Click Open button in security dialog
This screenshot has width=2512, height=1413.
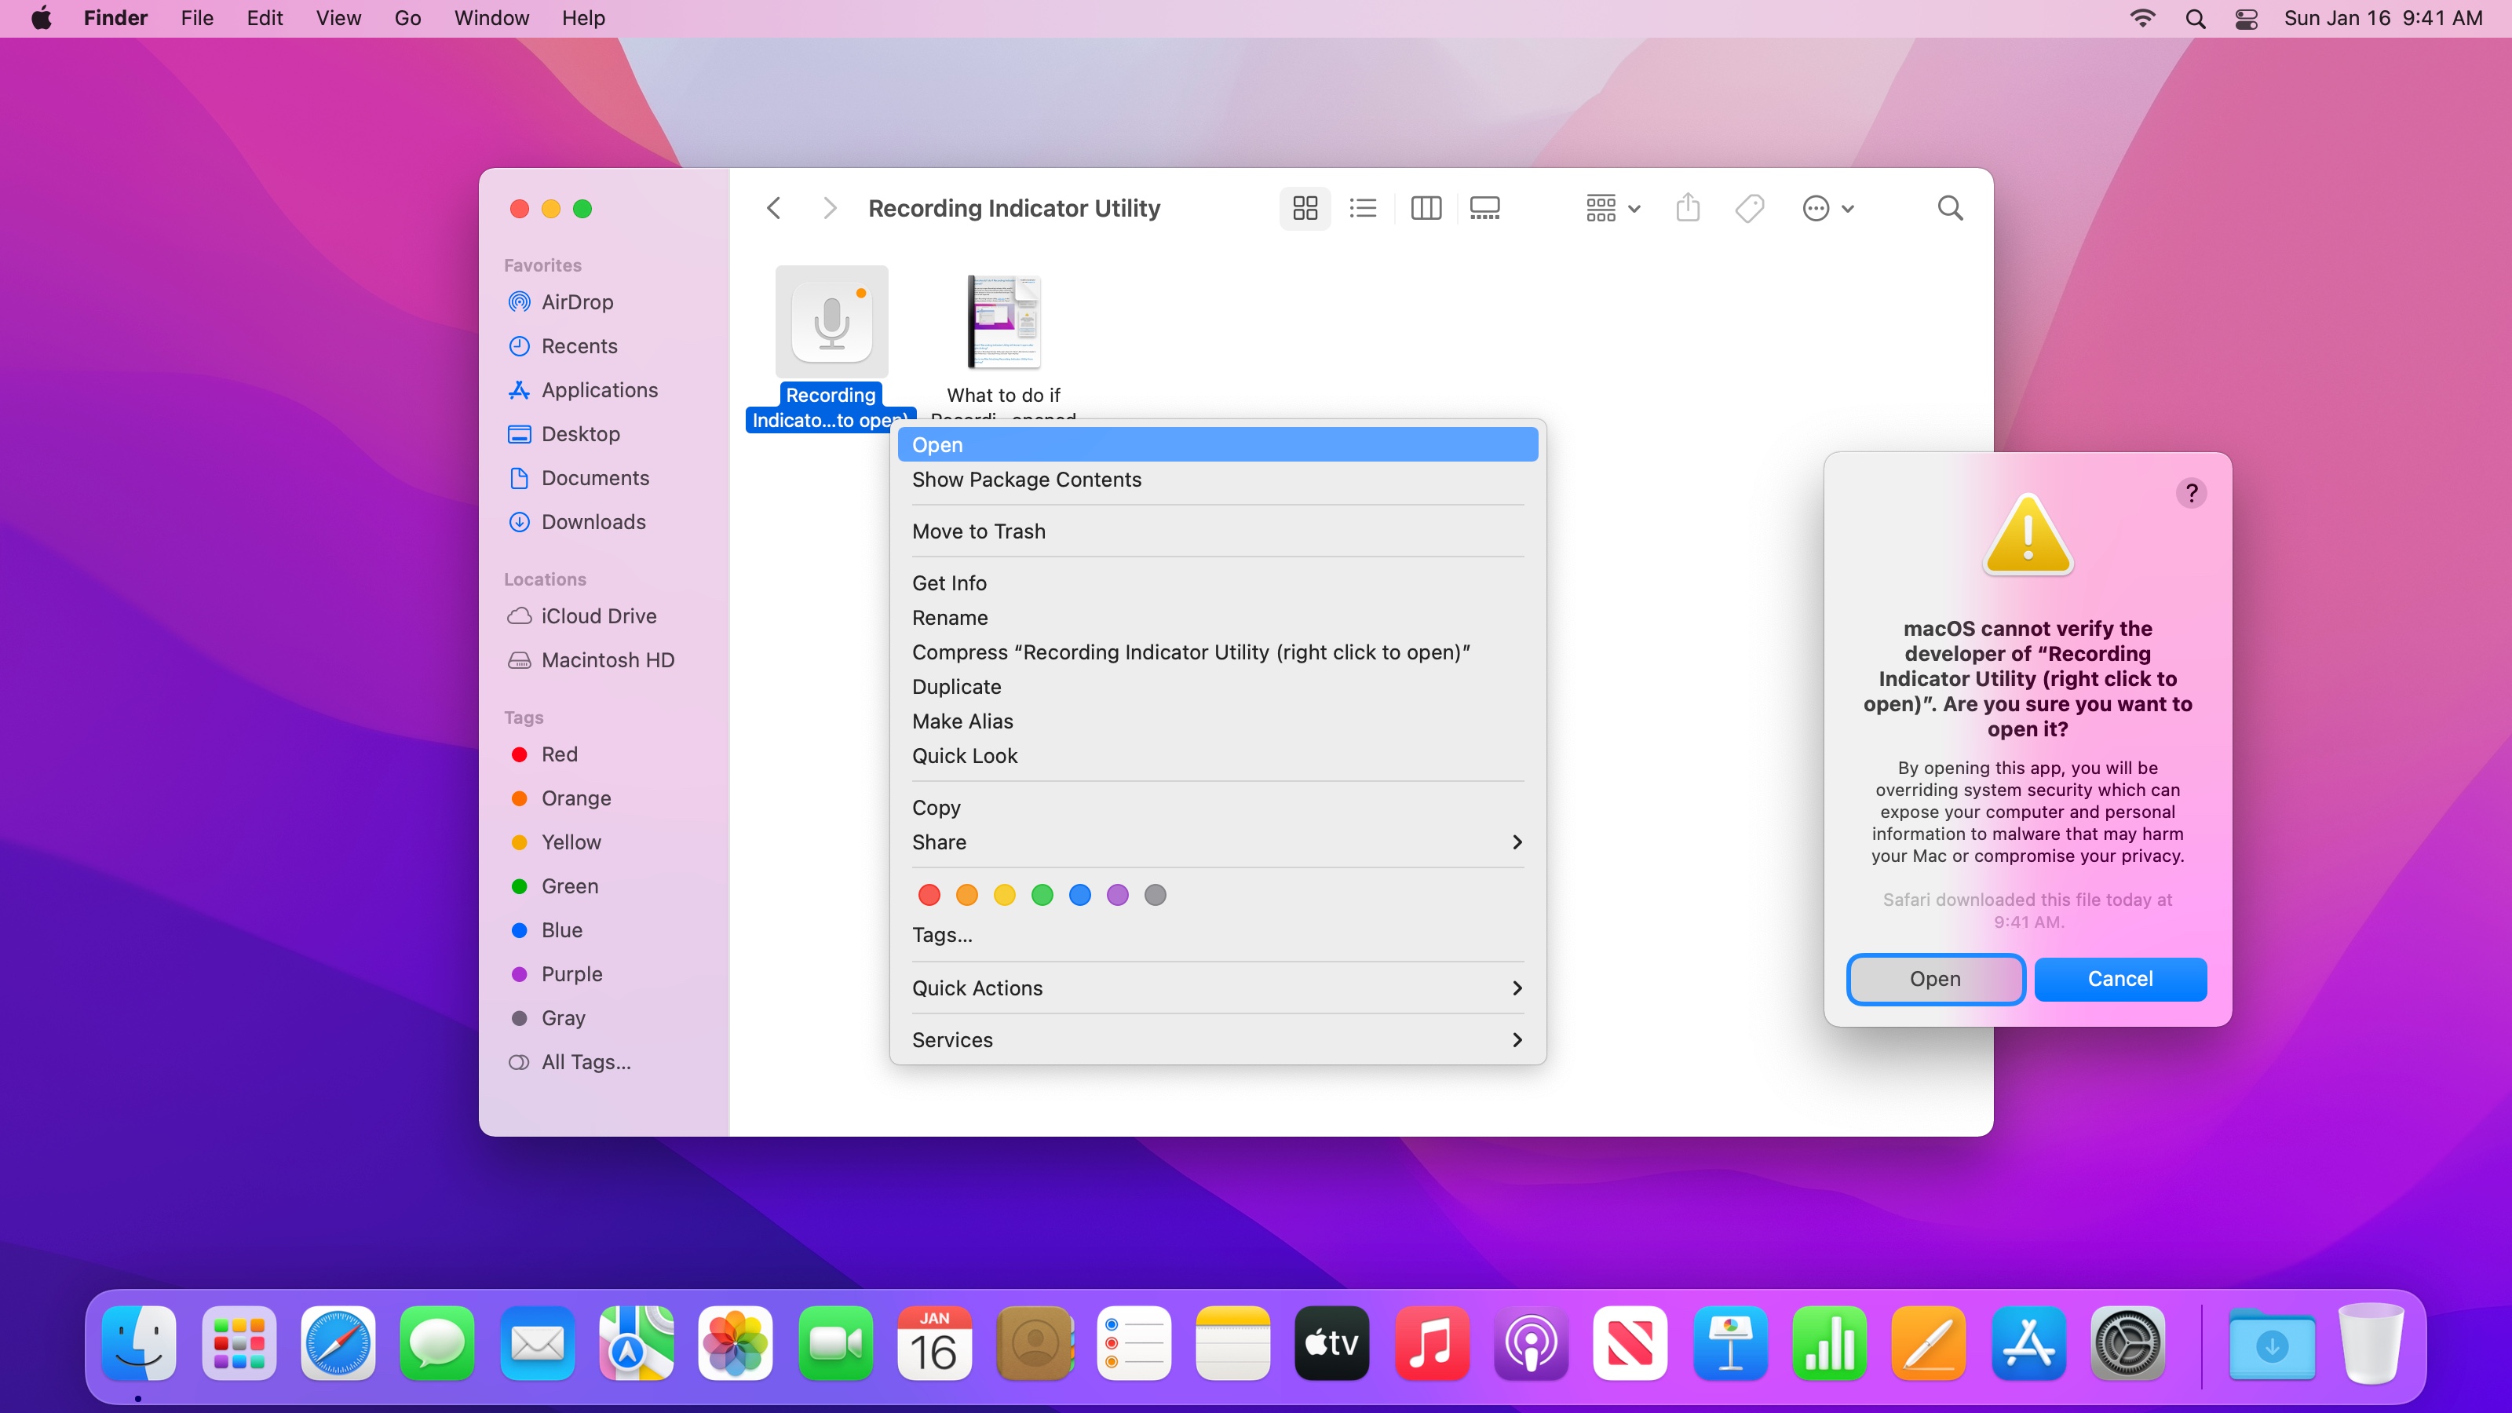[1935, 978]
